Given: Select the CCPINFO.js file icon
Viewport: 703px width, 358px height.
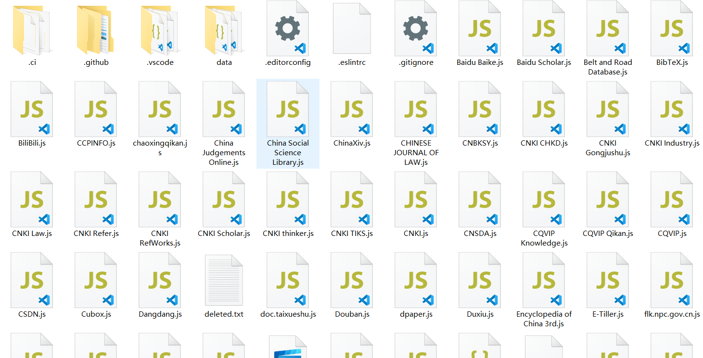Looking at the screenshot, I should coord(96,109).
